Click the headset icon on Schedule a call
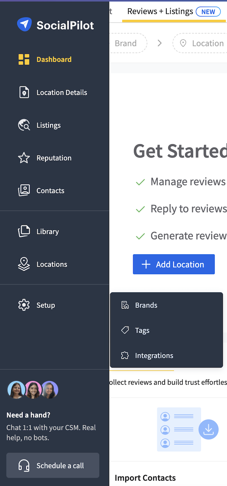 24,466
